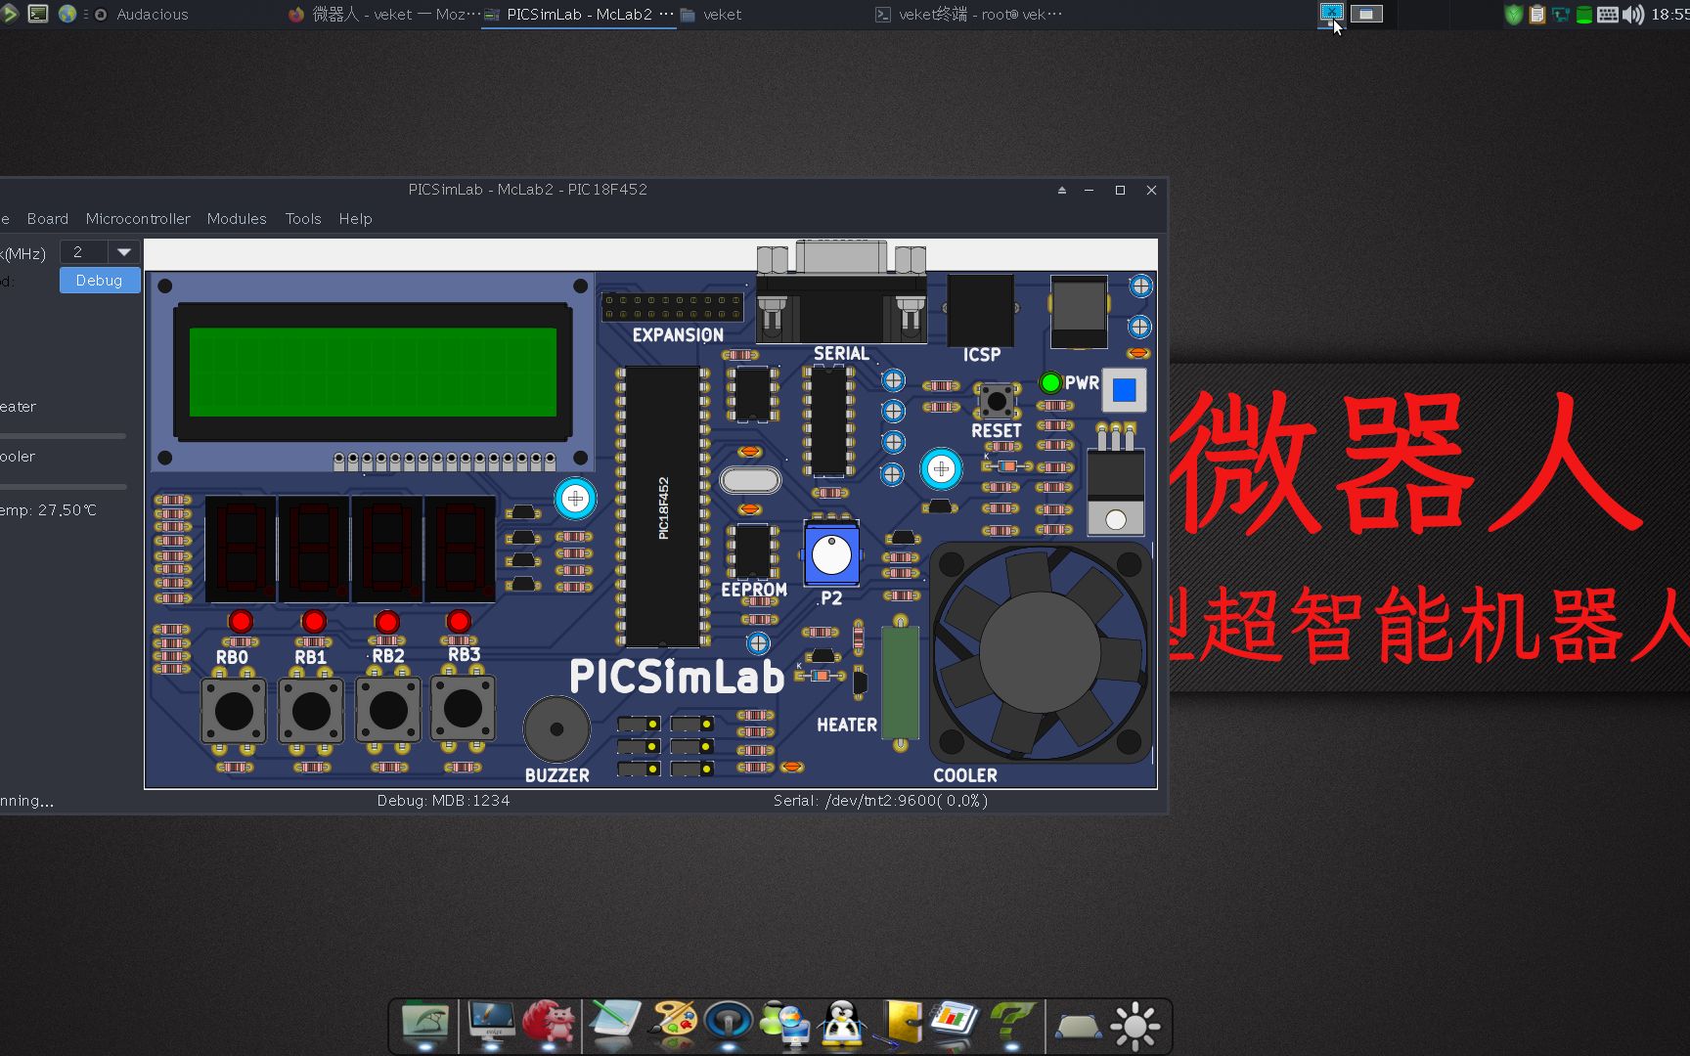Open the Microcontroller menu
Image resolution: width=1690 pixels, height=1056 pixels.
pos(138,219)
